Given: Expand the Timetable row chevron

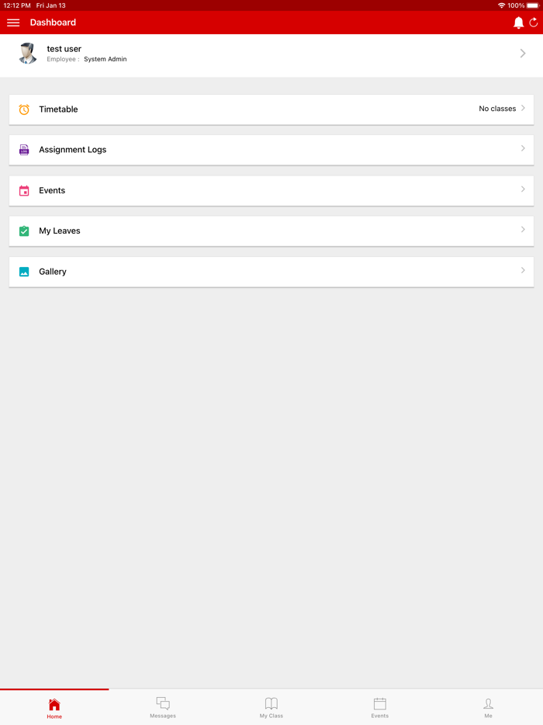Looking at the screenshot, I should [x=524, y=109].
